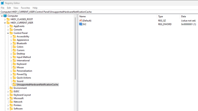
Task: Collapse the HKEY_CURRENT_USER hive
Action: tap(5, 23)
